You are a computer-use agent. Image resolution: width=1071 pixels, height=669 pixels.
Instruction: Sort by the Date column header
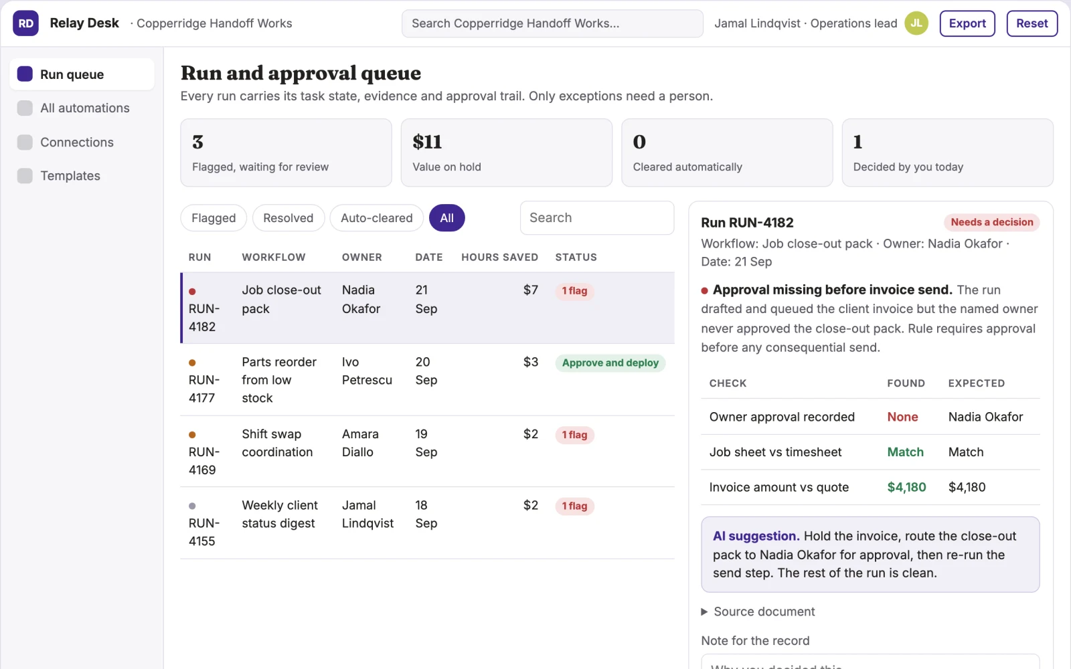[x=429, y=258]
